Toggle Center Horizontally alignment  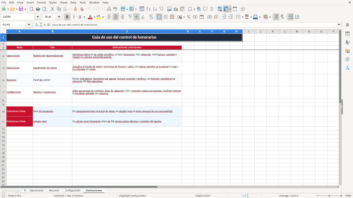click(x=116, y=17)
